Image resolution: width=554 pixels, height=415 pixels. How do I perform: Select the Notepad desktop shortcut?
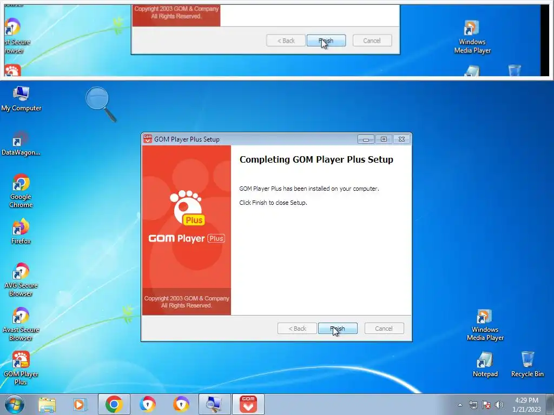pos(485,365)
